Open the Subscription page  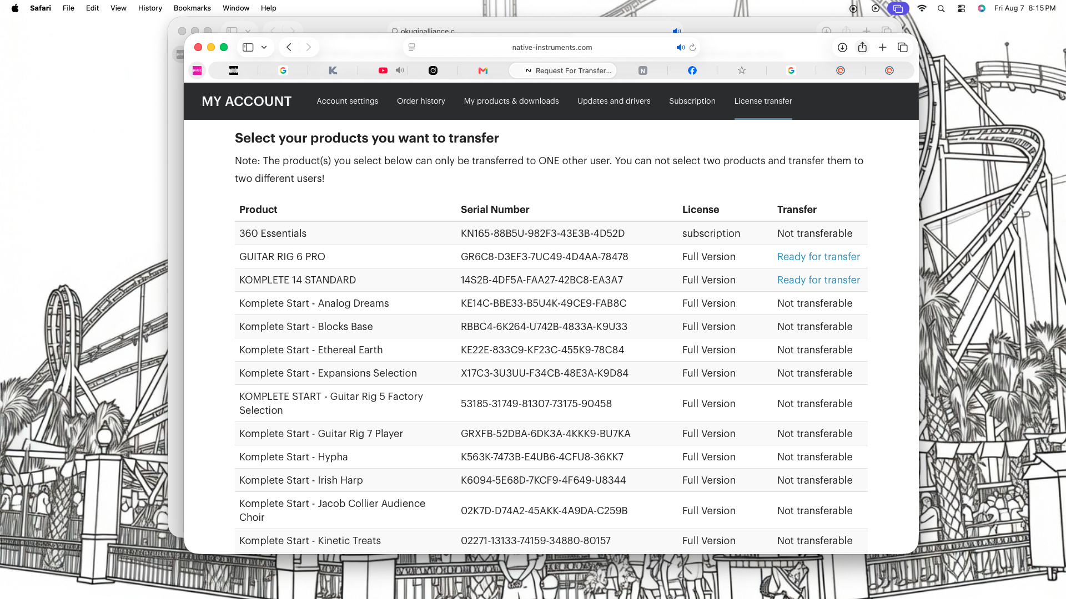pyautogui.click(x=692, y=101)
